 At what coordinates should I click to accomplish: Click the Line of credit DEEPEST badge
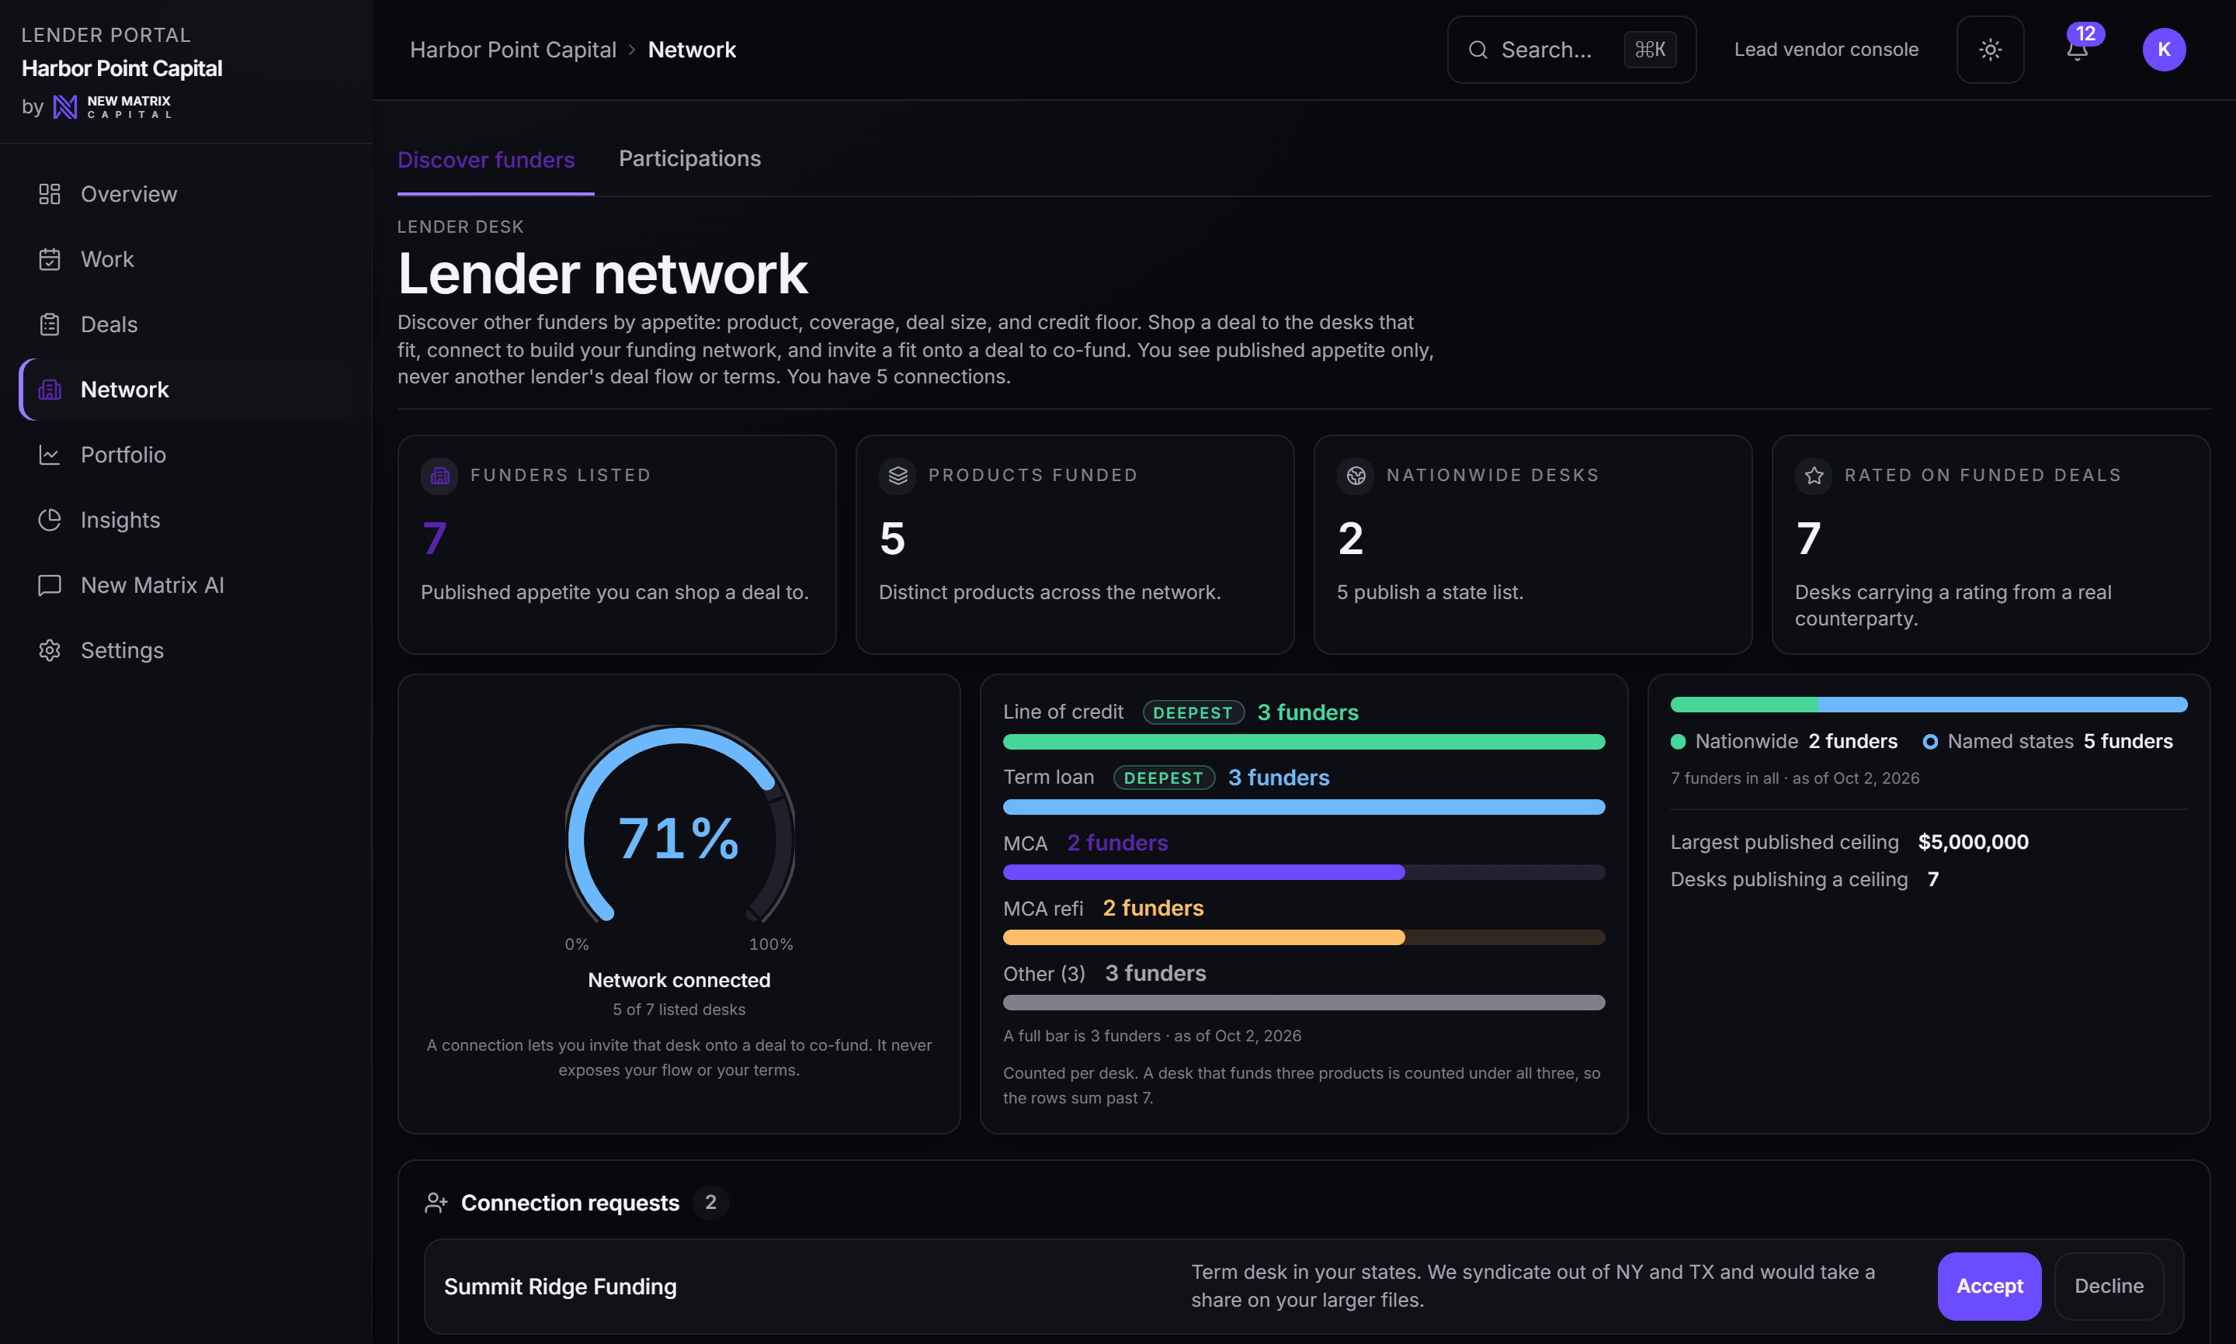tap(1193, 713)
